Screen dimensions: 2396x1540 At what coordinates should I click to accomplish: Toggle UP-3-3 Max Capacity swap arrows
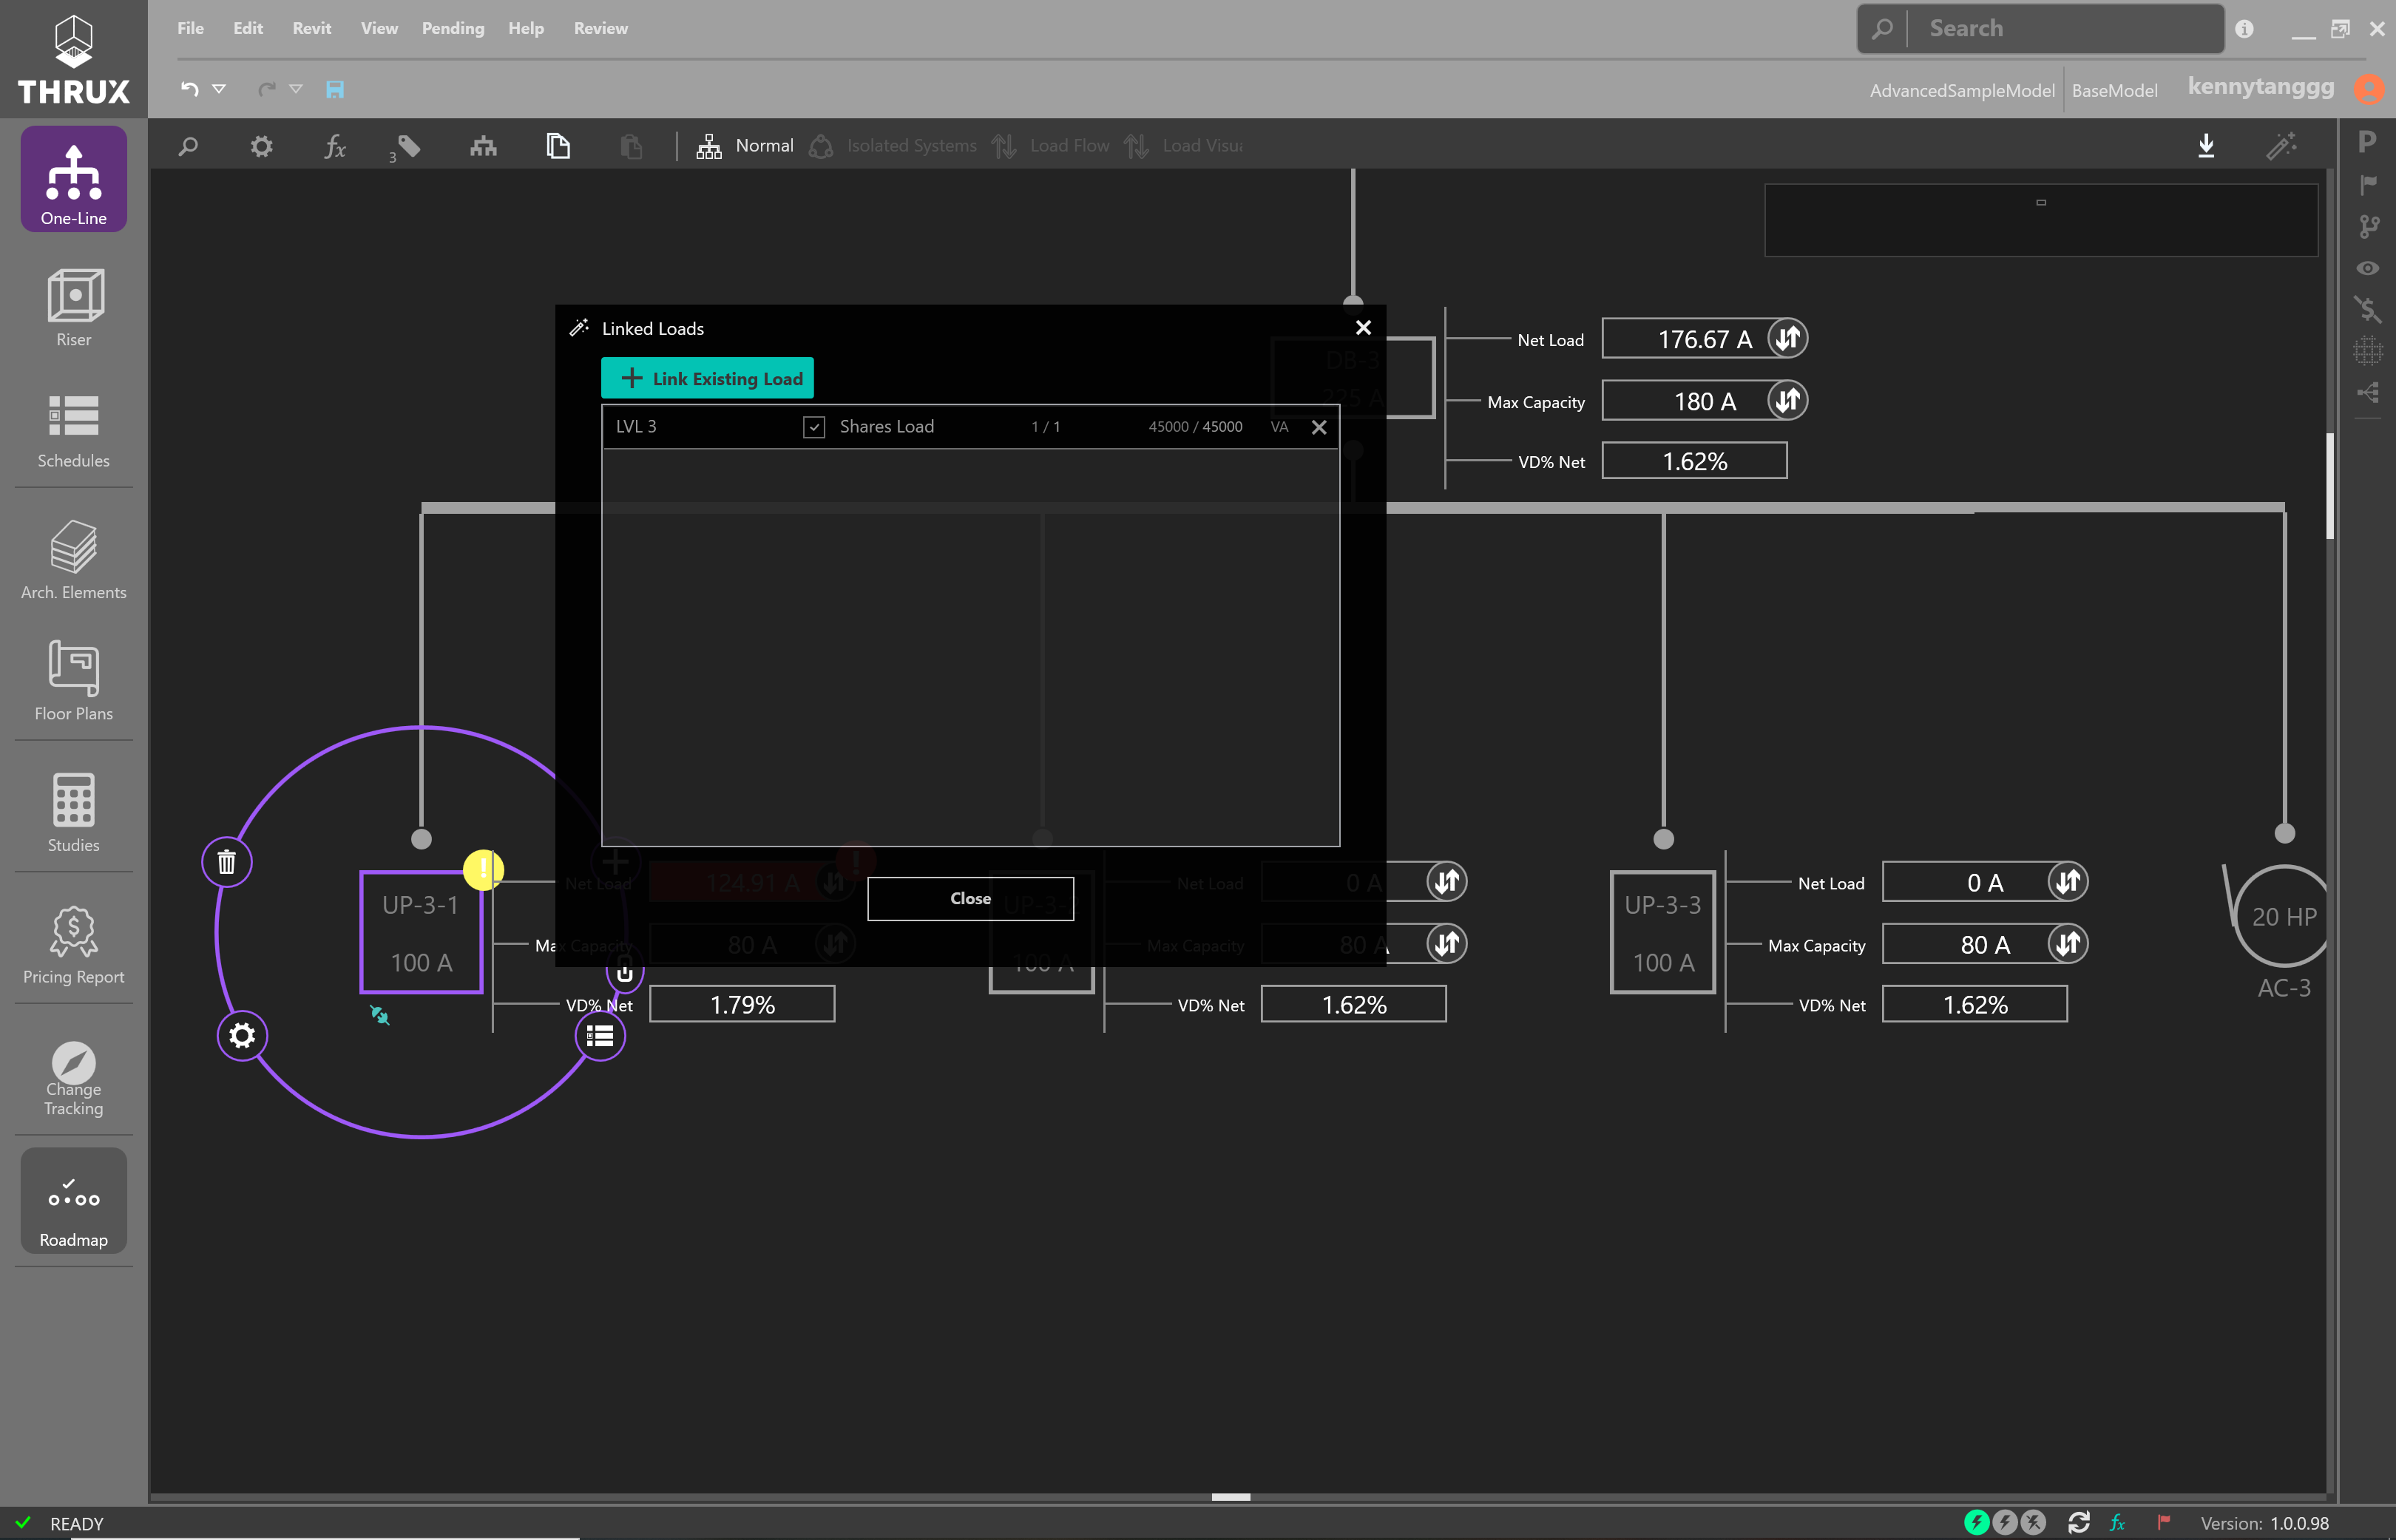[2068, 943]
